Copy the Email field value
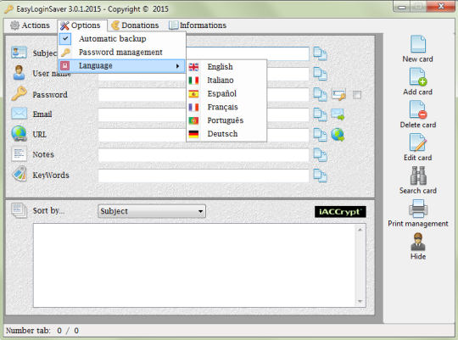Screen dimensions: 458x340 pos(320,114)
